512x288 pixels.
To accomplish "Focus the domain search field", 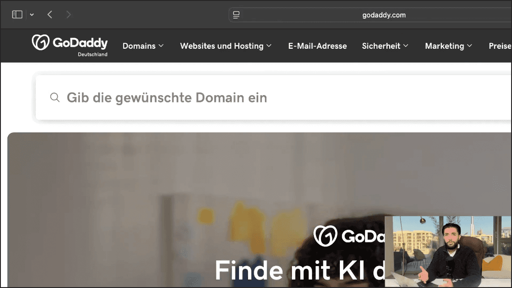I will (x=273, y=98).
